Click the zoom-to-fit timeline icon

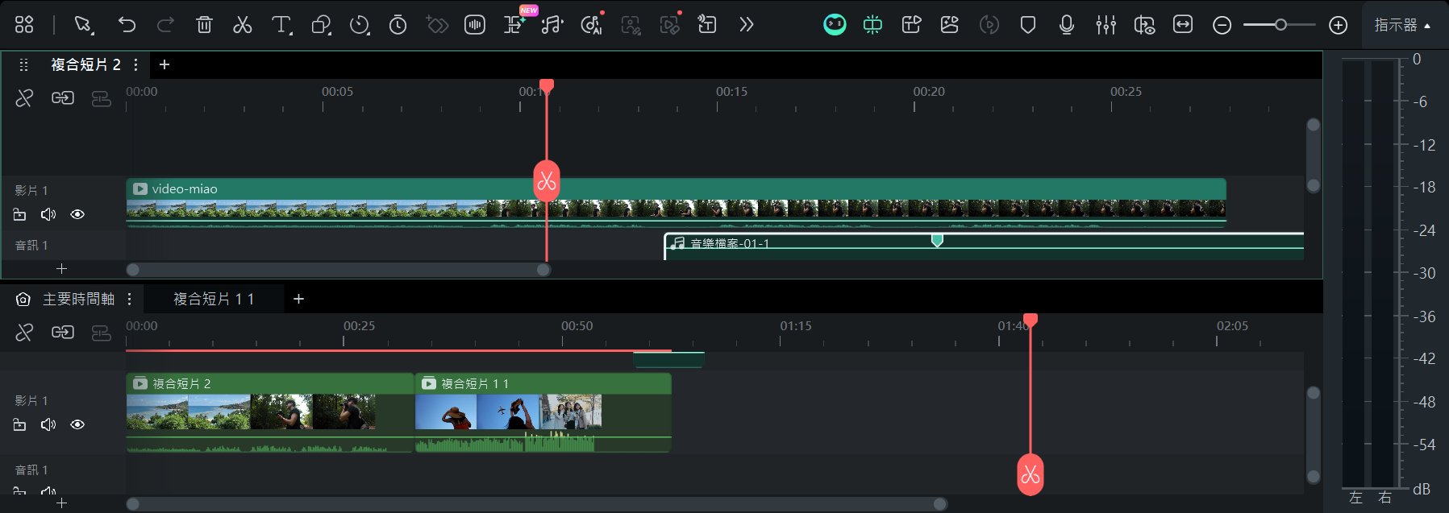tap(1182, 25)
